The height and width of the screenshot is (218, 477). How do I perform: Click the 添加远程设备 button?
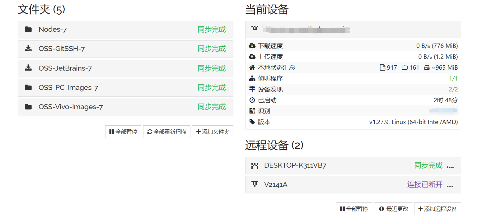pos(437,209)
